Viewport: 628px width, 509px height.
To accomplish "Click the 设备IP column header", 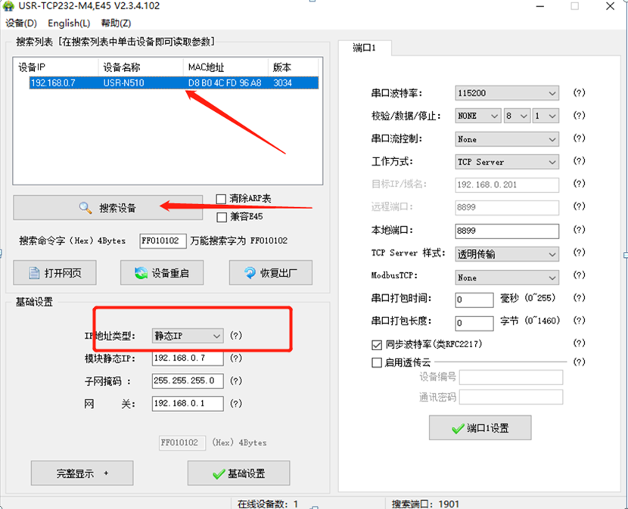I will point(56,67).
